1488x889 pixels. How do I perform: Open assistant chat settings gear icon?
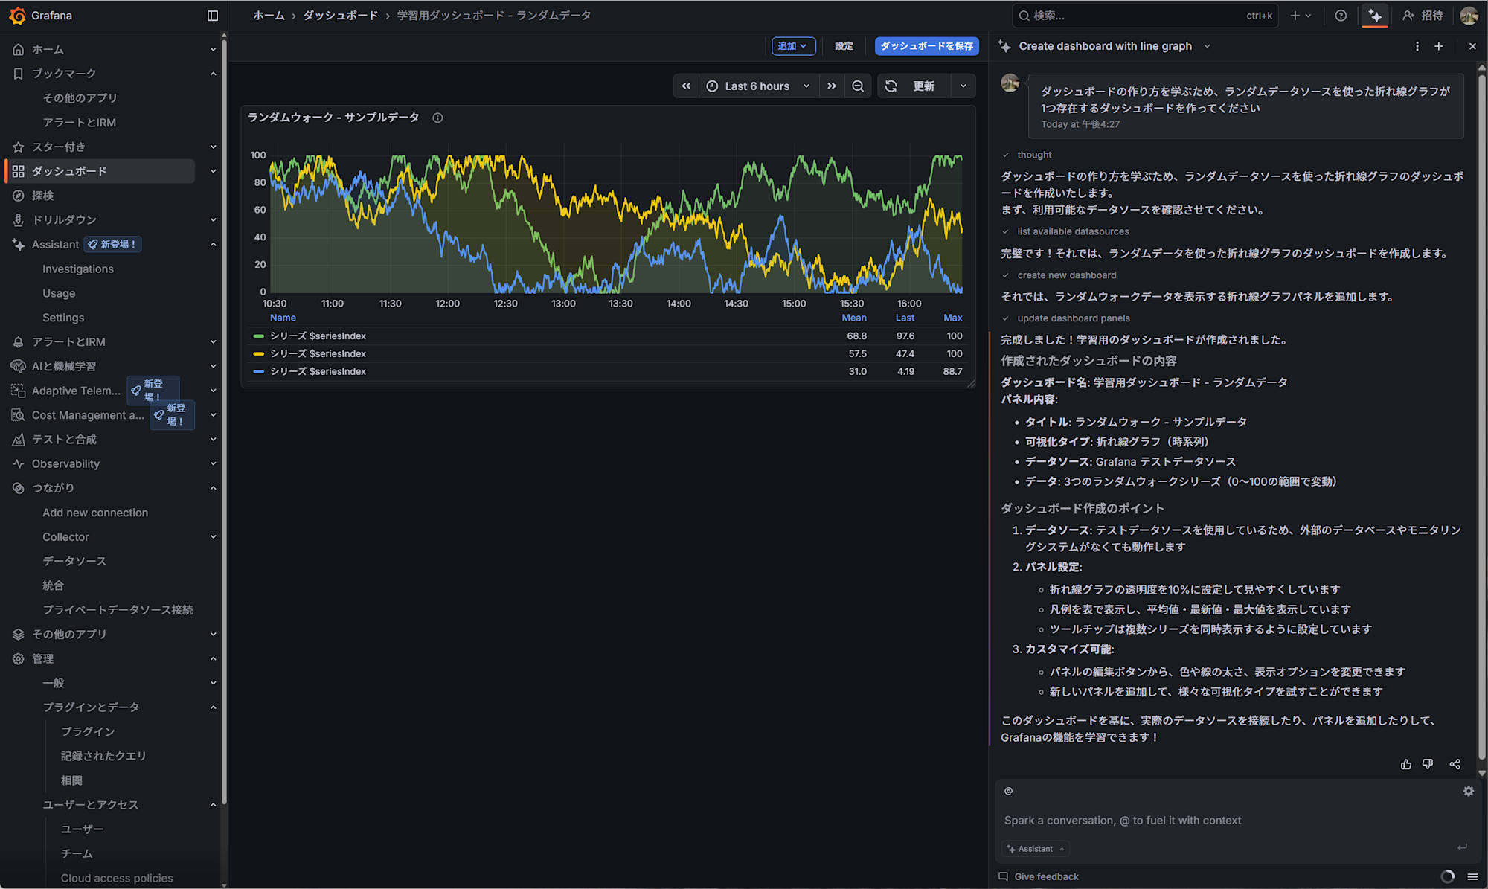pyautogui.click(x=1468, y=792)
